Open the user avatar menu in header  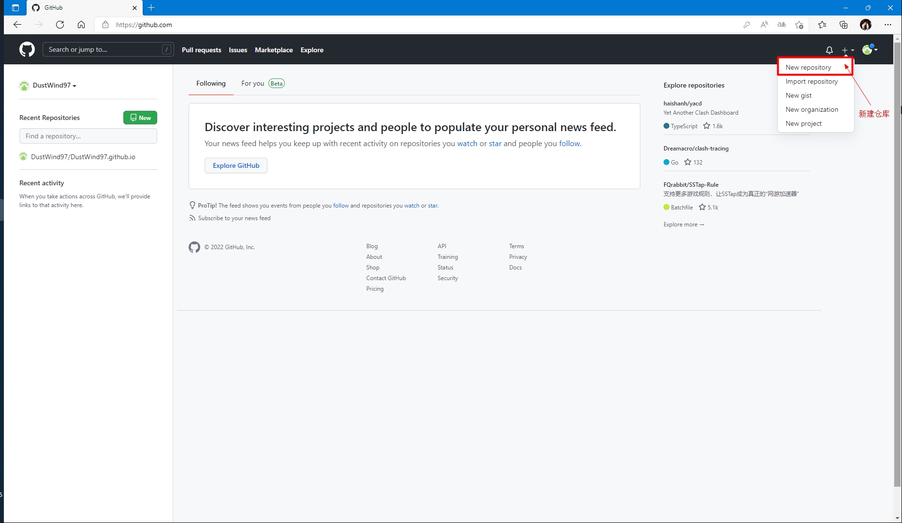(870, 49)
